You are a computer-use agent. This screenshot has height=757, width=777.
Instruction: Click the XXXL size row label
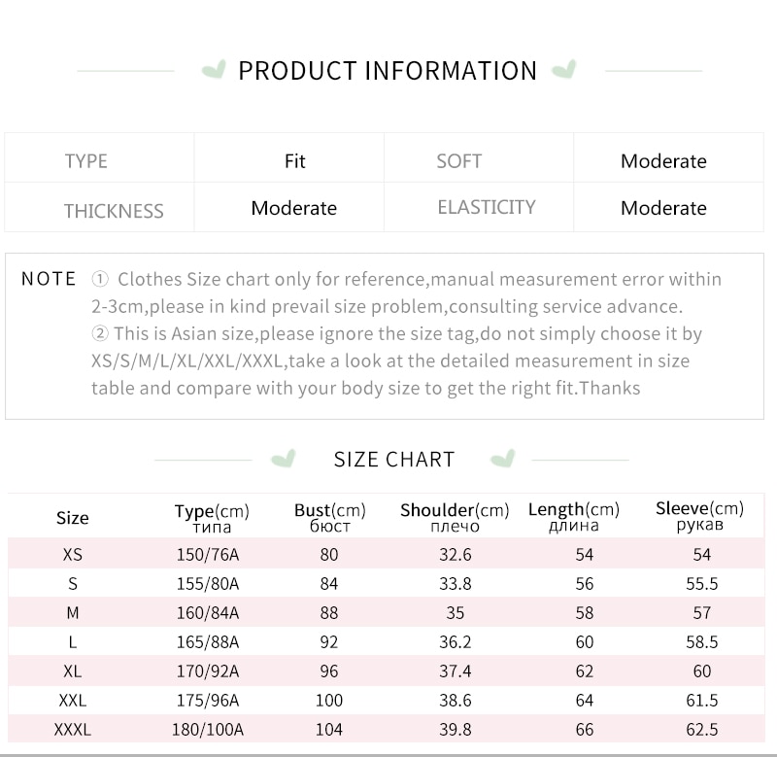coord(72,729)
